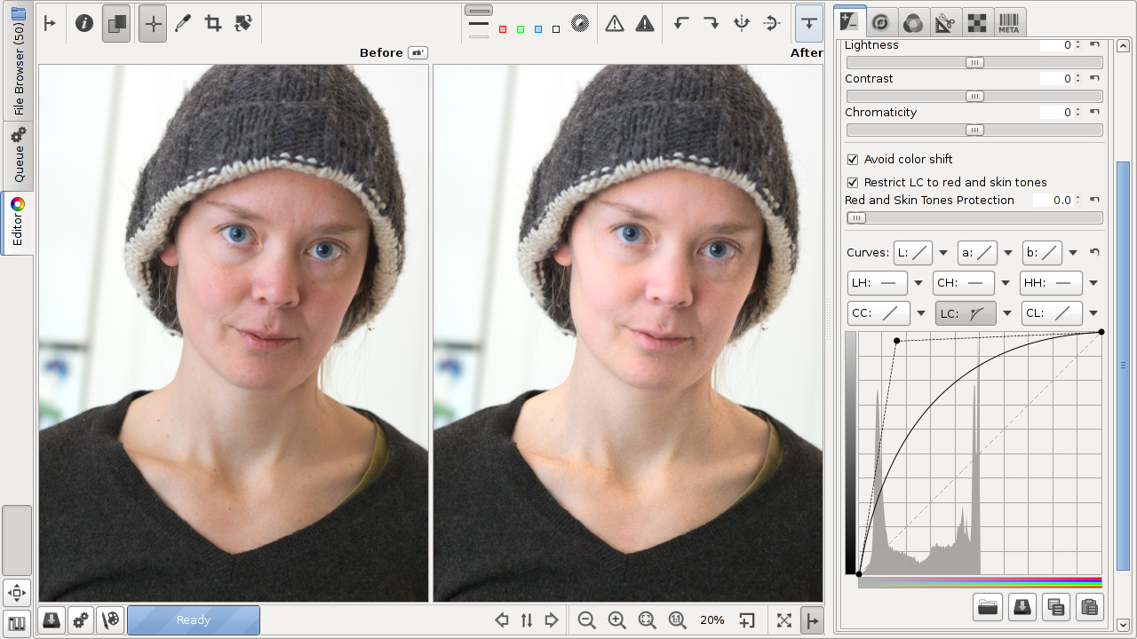
Task: Flip the image horizontally
Action: [742, 24]
